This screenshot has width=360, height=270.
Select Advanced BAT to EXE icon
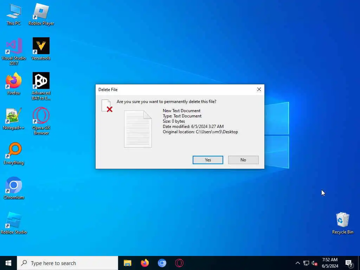point(41,86)
